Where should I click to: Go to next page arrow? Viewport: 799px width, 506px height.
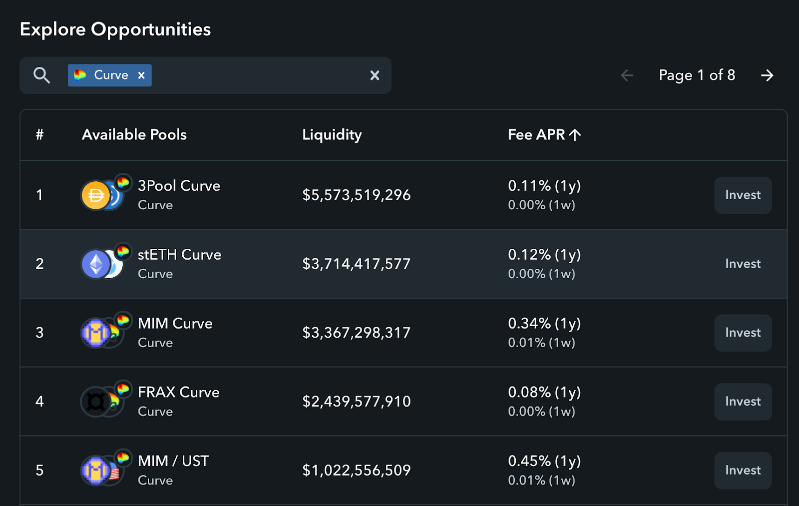pyautogui.click(x=767, y=75)
